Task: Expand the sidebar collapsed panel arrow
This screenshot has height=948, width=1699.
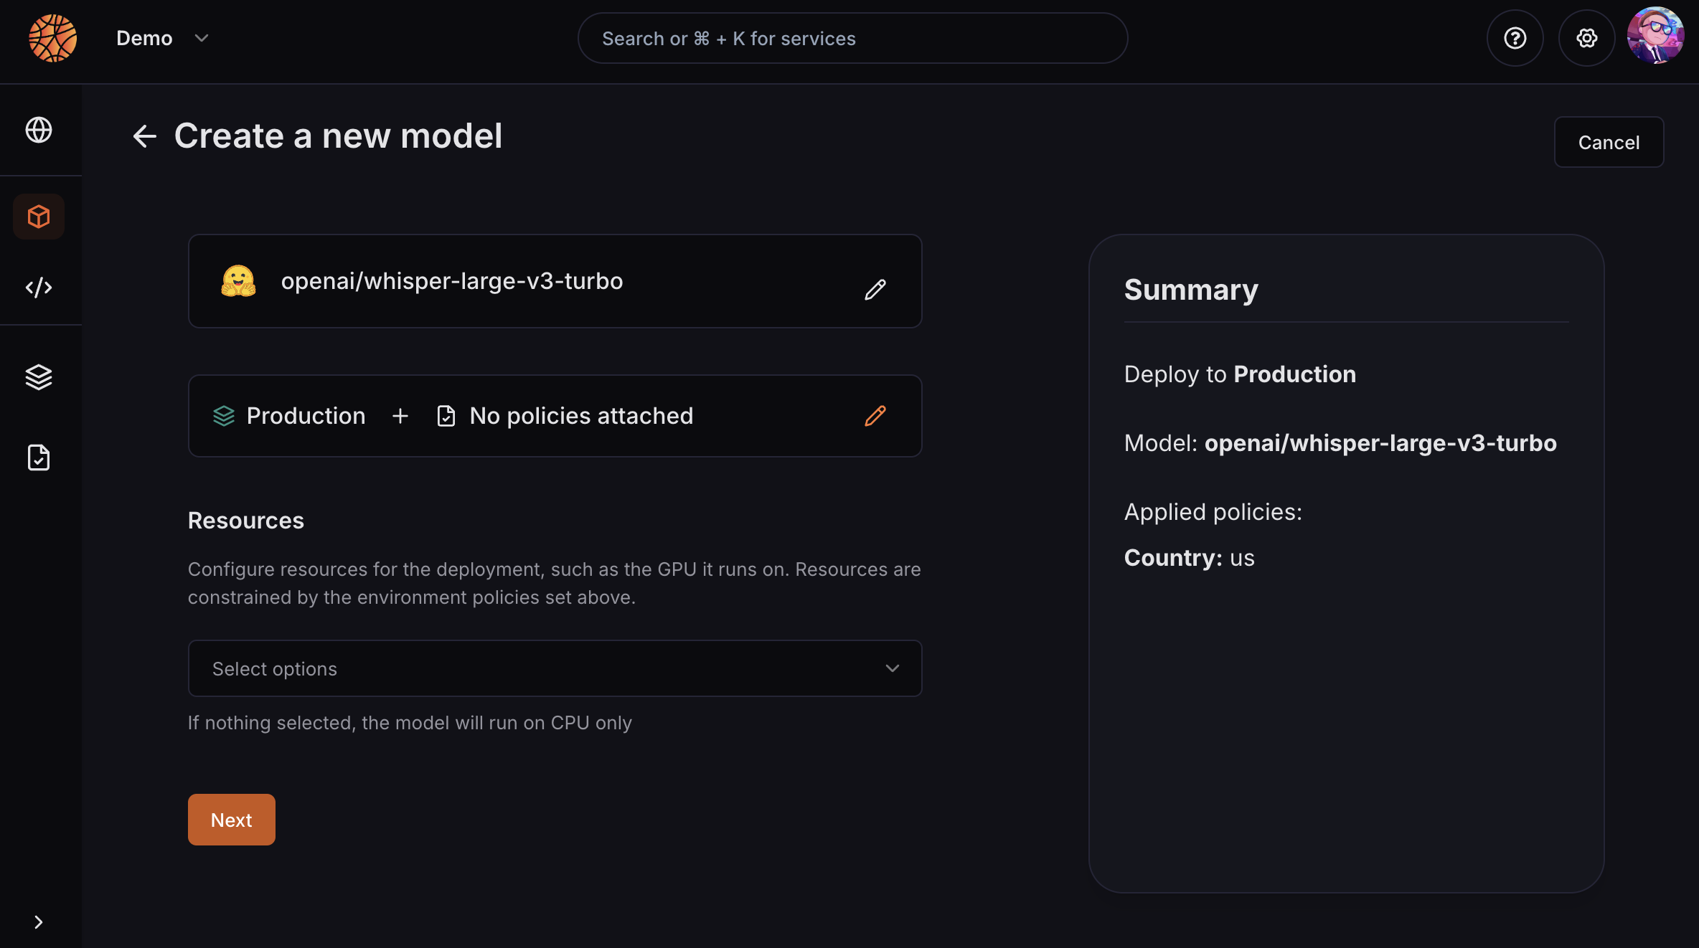Action: pos(39,921)
